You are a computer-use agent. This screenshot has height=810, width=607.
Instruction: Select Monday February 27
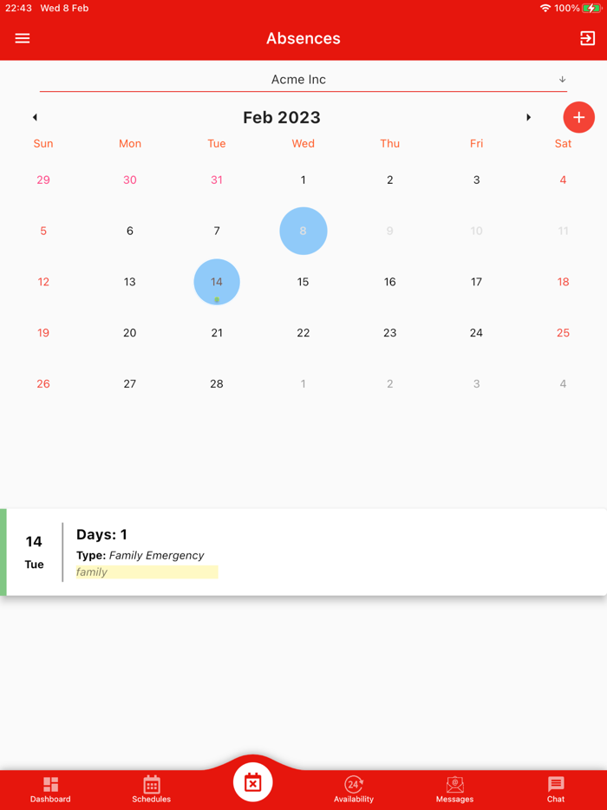pyautogui.click(x=130, y=384)
